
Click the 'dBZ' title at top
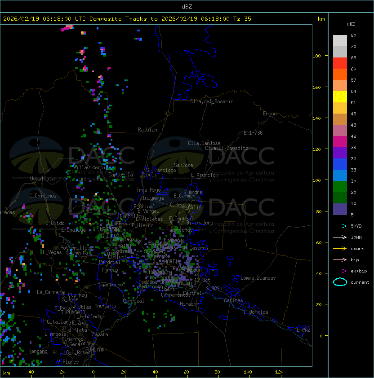[187, 7]
